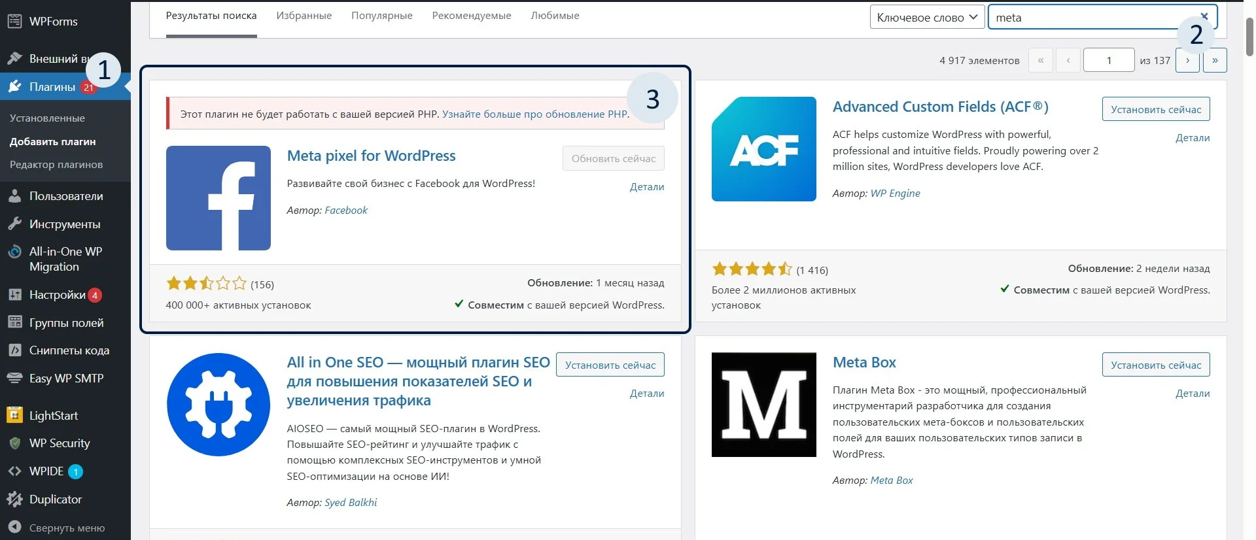Click the Группы полей icon
Viewport: 1256px width, 540px height.
click(14, 322)
